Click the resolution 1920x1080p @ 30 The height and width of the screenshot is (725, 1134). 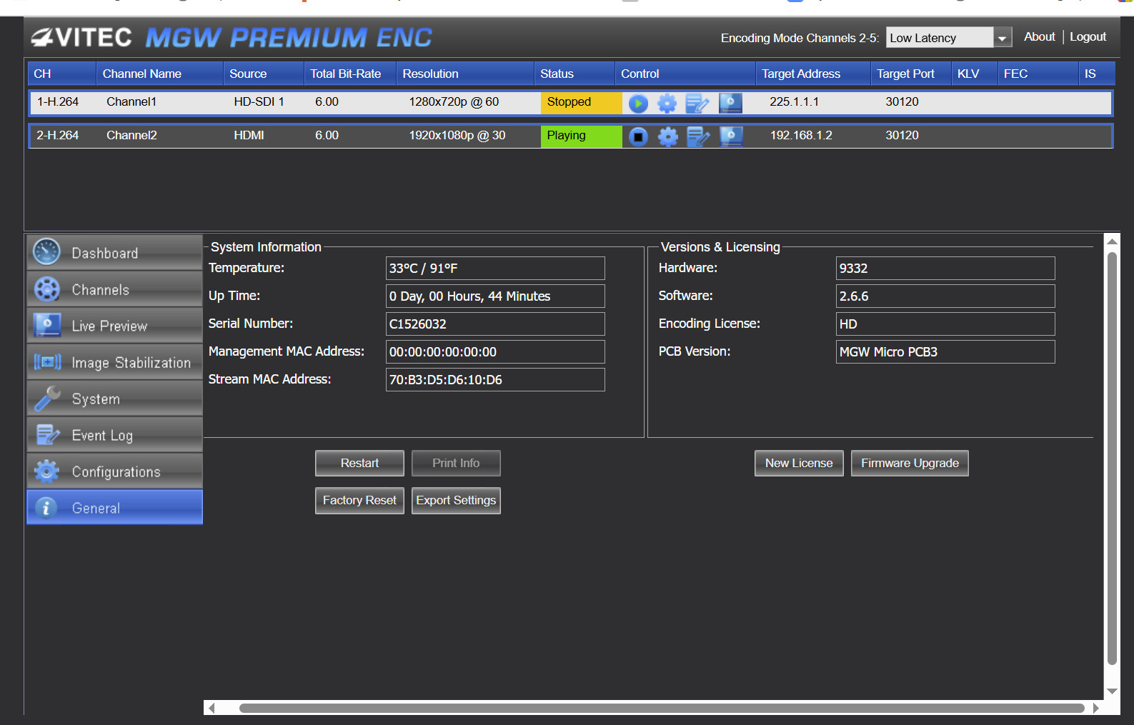pyautogui.click(x=457, y=136)
